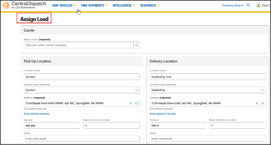Click the Carrier section header
Screen dimensions: 271x145
pyautogui.click(x=145, y=30)
